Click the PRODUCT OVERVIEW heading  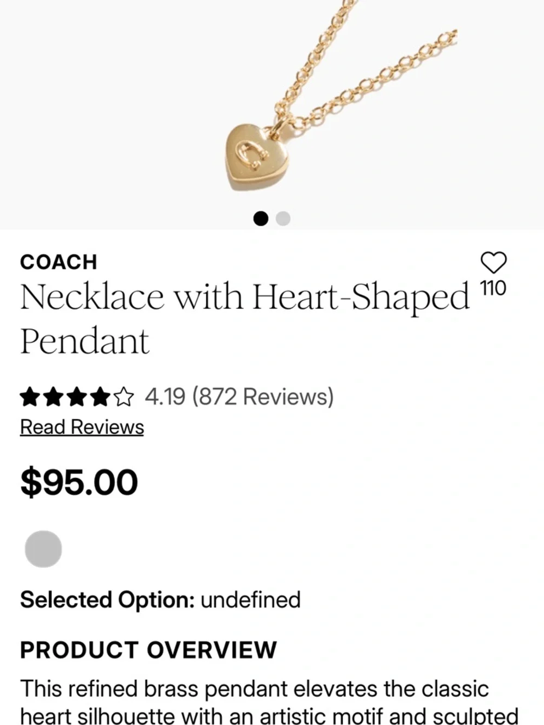click(x=149, y=650)
